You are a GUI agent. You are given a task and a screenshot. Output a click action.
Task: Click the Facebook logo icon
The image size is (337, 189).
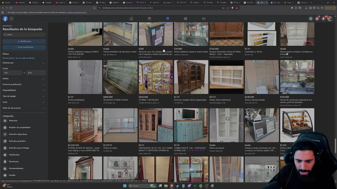click(5, 19)
